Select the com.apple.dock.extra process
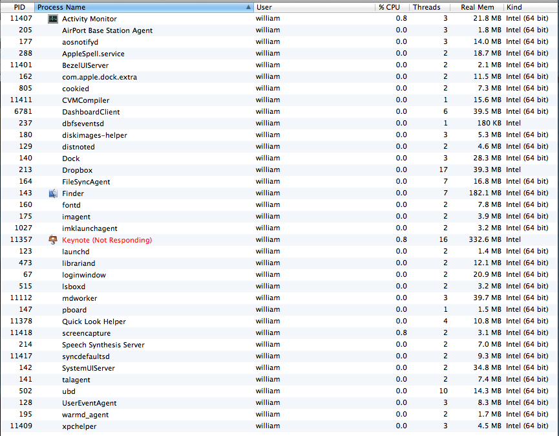This screenshot has width=559, height=436. (x=100, y=77)
